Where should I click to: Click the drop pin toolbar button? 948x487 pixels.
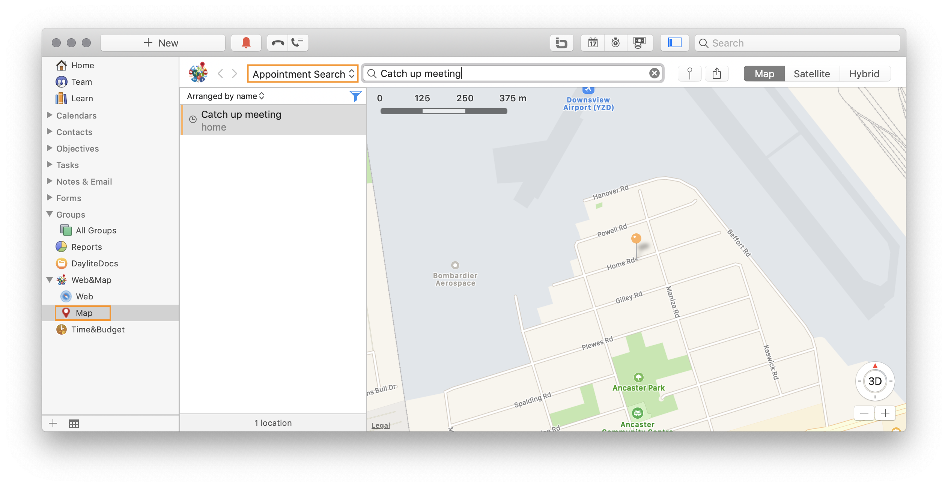click(689, 74)
